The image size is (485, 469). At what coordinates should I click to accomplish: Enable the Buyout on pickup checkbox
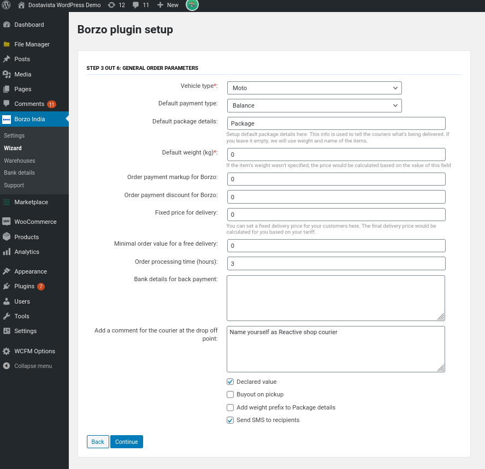pyautogui.click(x=230, y=395)
